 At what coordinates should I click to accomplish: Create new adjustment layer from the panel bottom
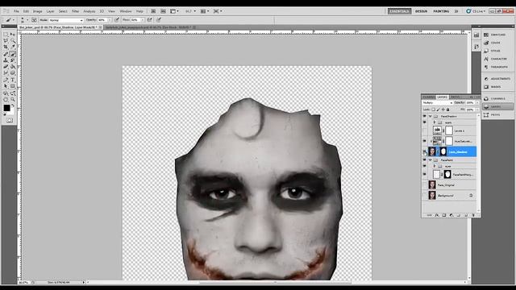pos(451,215)
